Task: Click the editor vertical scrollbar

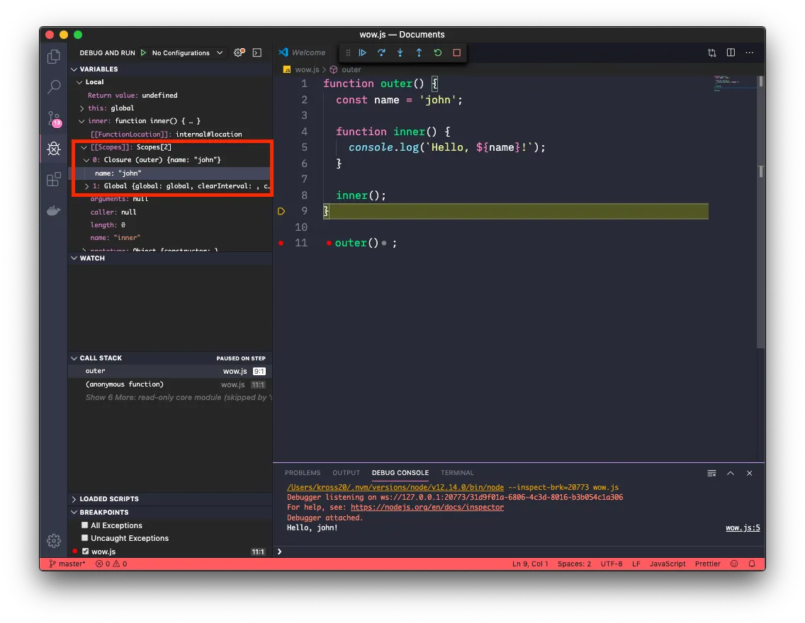Action: tap(761, 211)
